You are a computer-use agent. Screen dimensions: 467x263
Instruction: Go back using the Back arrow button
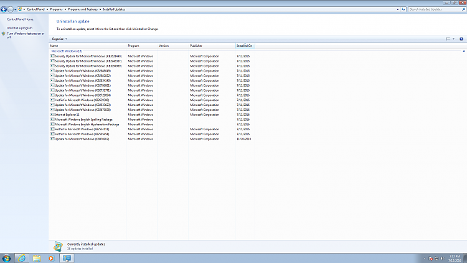(4, 9)
